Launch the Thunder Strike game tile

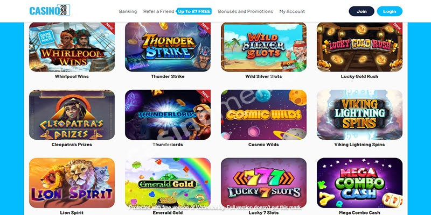tap(168, 47)
